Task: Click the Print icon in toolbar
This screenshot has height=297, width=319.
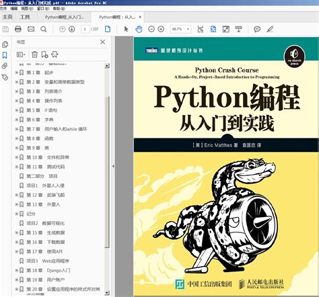Action: (x=18, y=29)
